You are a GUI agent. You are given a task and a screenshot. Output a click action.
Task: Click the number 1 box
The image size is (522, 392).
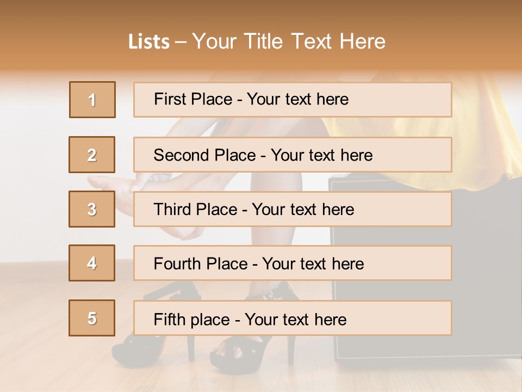click(92, 100)
